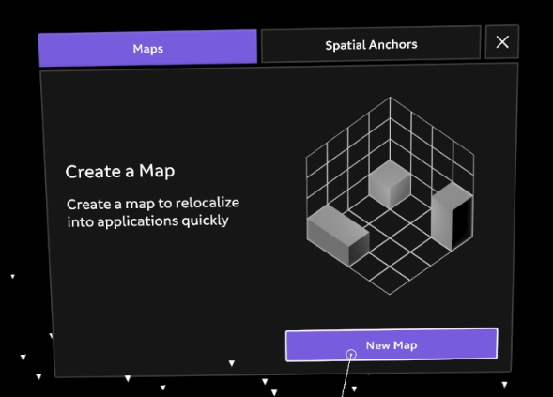
Task: Click the 'Create a map to relocalize' description
Action: coord(153,212)
